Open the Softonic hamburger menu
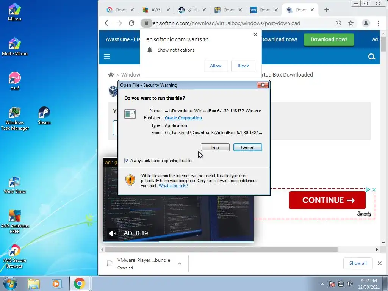Screen dimensions: 388x291 point(106,57)
